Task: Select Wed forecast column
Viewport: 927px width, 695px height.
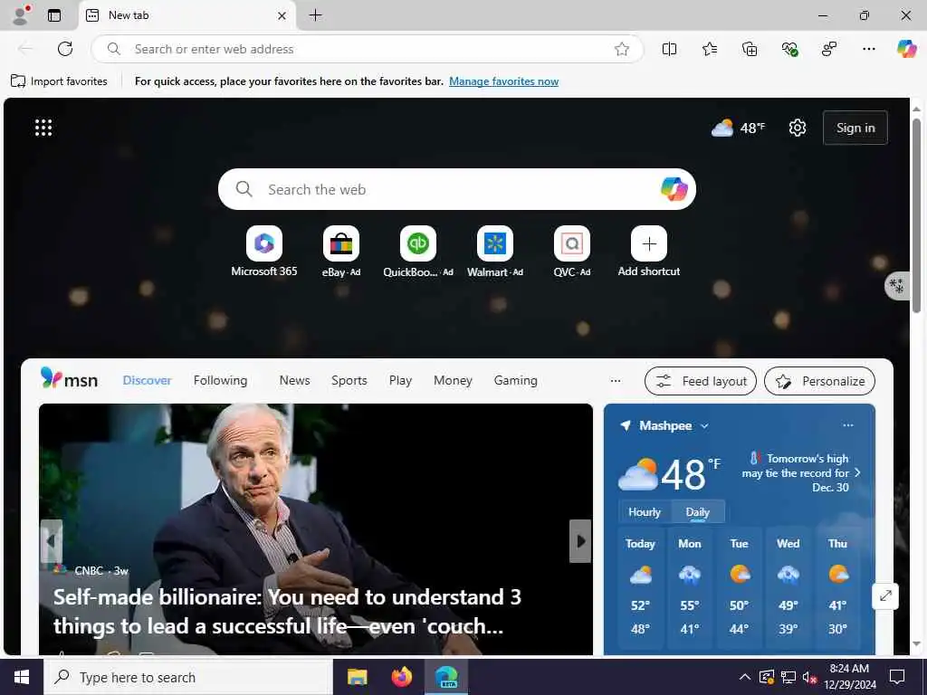Action: click(x=788, y=588)
